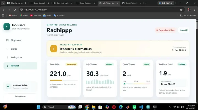Click the AMAN badge on Tanpa Tetesan
This screenshot has height=110, width=198.
pyautogui.click(x=147, y=64)
